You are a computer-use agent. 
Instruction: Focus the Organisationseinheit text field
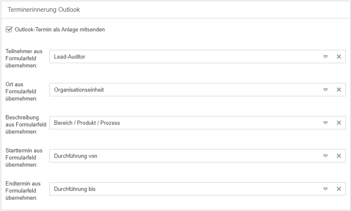click(184, 90)
